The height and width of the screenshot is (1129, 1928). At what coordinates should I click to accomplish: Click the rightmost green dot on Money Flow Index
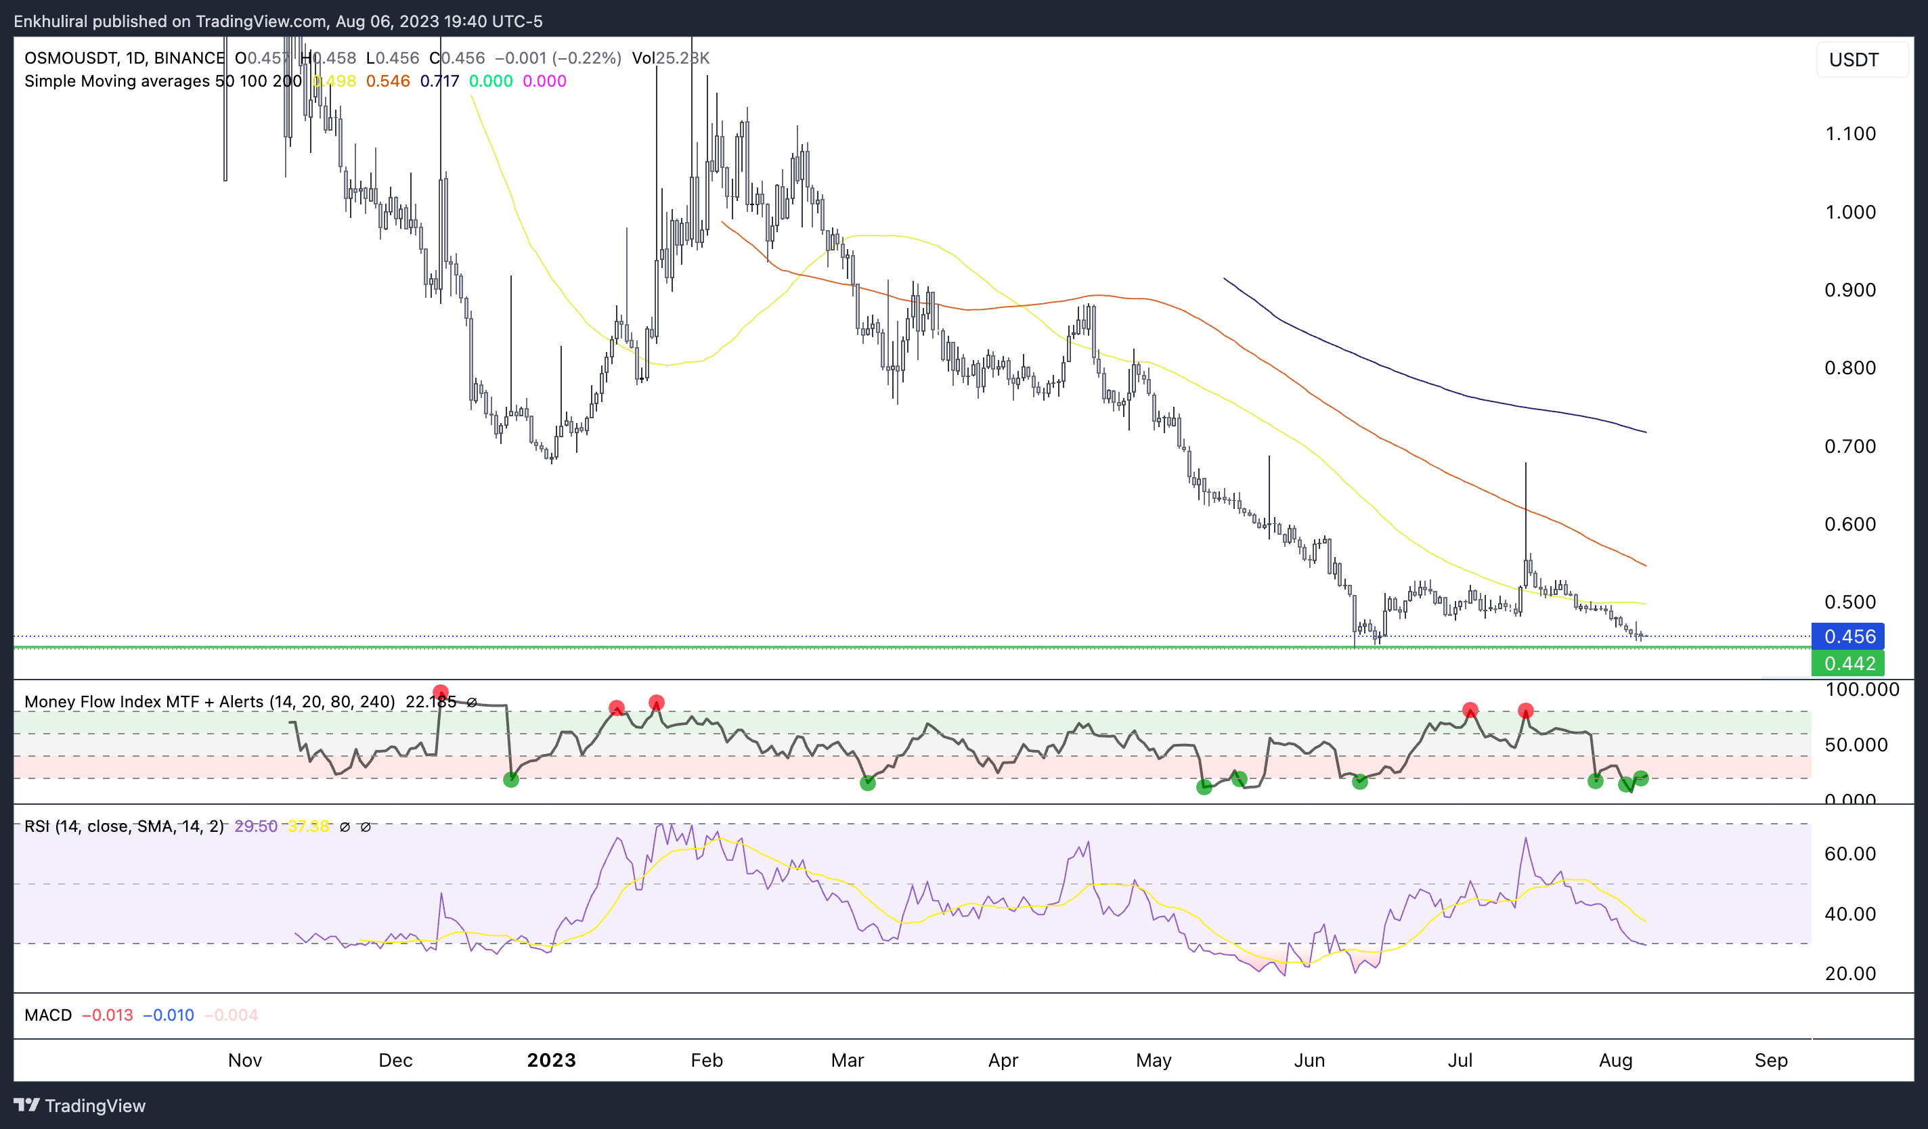(x=1640, y=778)
